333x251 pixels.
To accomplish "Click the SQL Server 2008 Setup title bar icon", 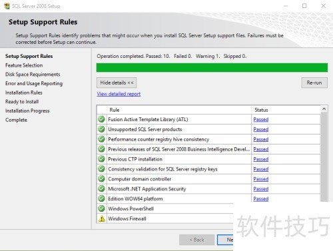I will point(7,6).
